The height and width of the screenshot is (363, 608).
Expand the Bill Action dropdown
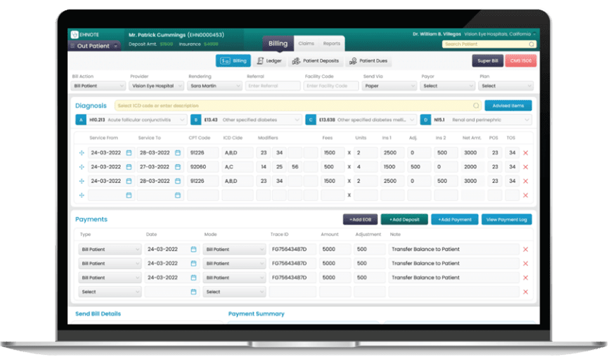click(100, 86)
